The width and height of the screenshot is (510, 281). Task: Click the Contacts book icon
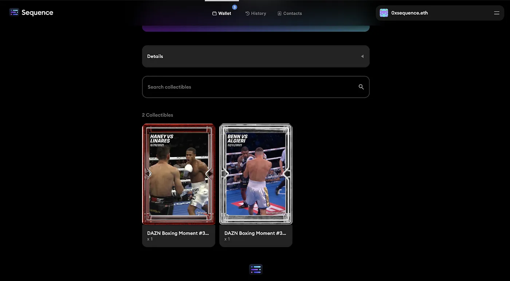279,13
